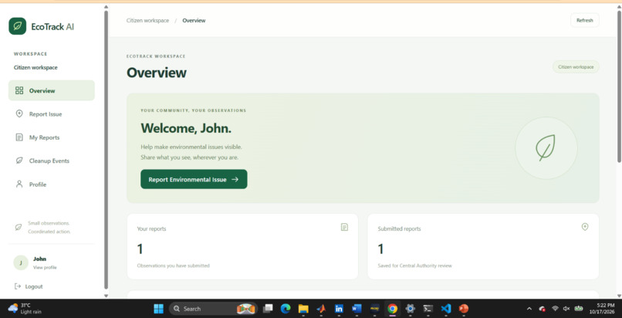Open Visual Studio Code from the taskbar
Screen dimensions: 622x318
click(446, 309)
